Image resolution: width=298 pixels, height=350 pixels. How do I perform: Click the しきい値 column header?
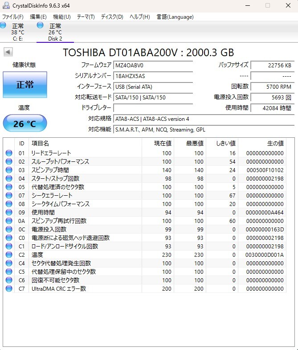coord(222,143)
